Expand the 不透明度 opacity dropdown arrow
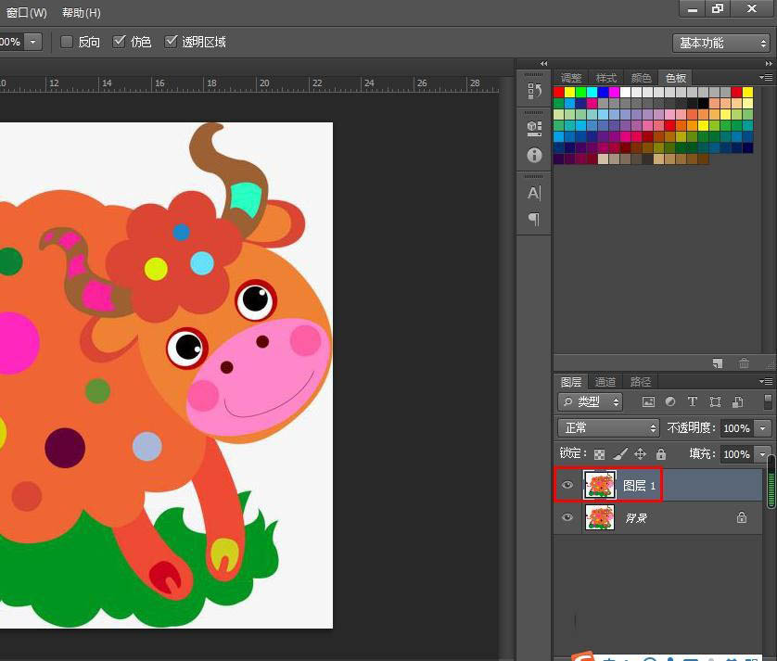 pyautogui.click(x=763, y=428)
